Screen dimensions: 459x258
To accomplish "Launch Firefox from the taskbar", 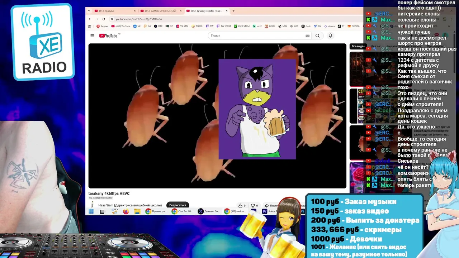I will click(x=126, y=211).
